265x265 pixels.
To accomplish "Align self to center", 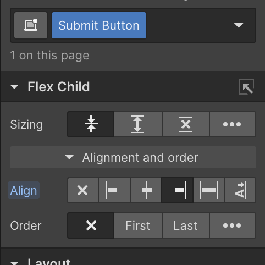I will [146, 190].
